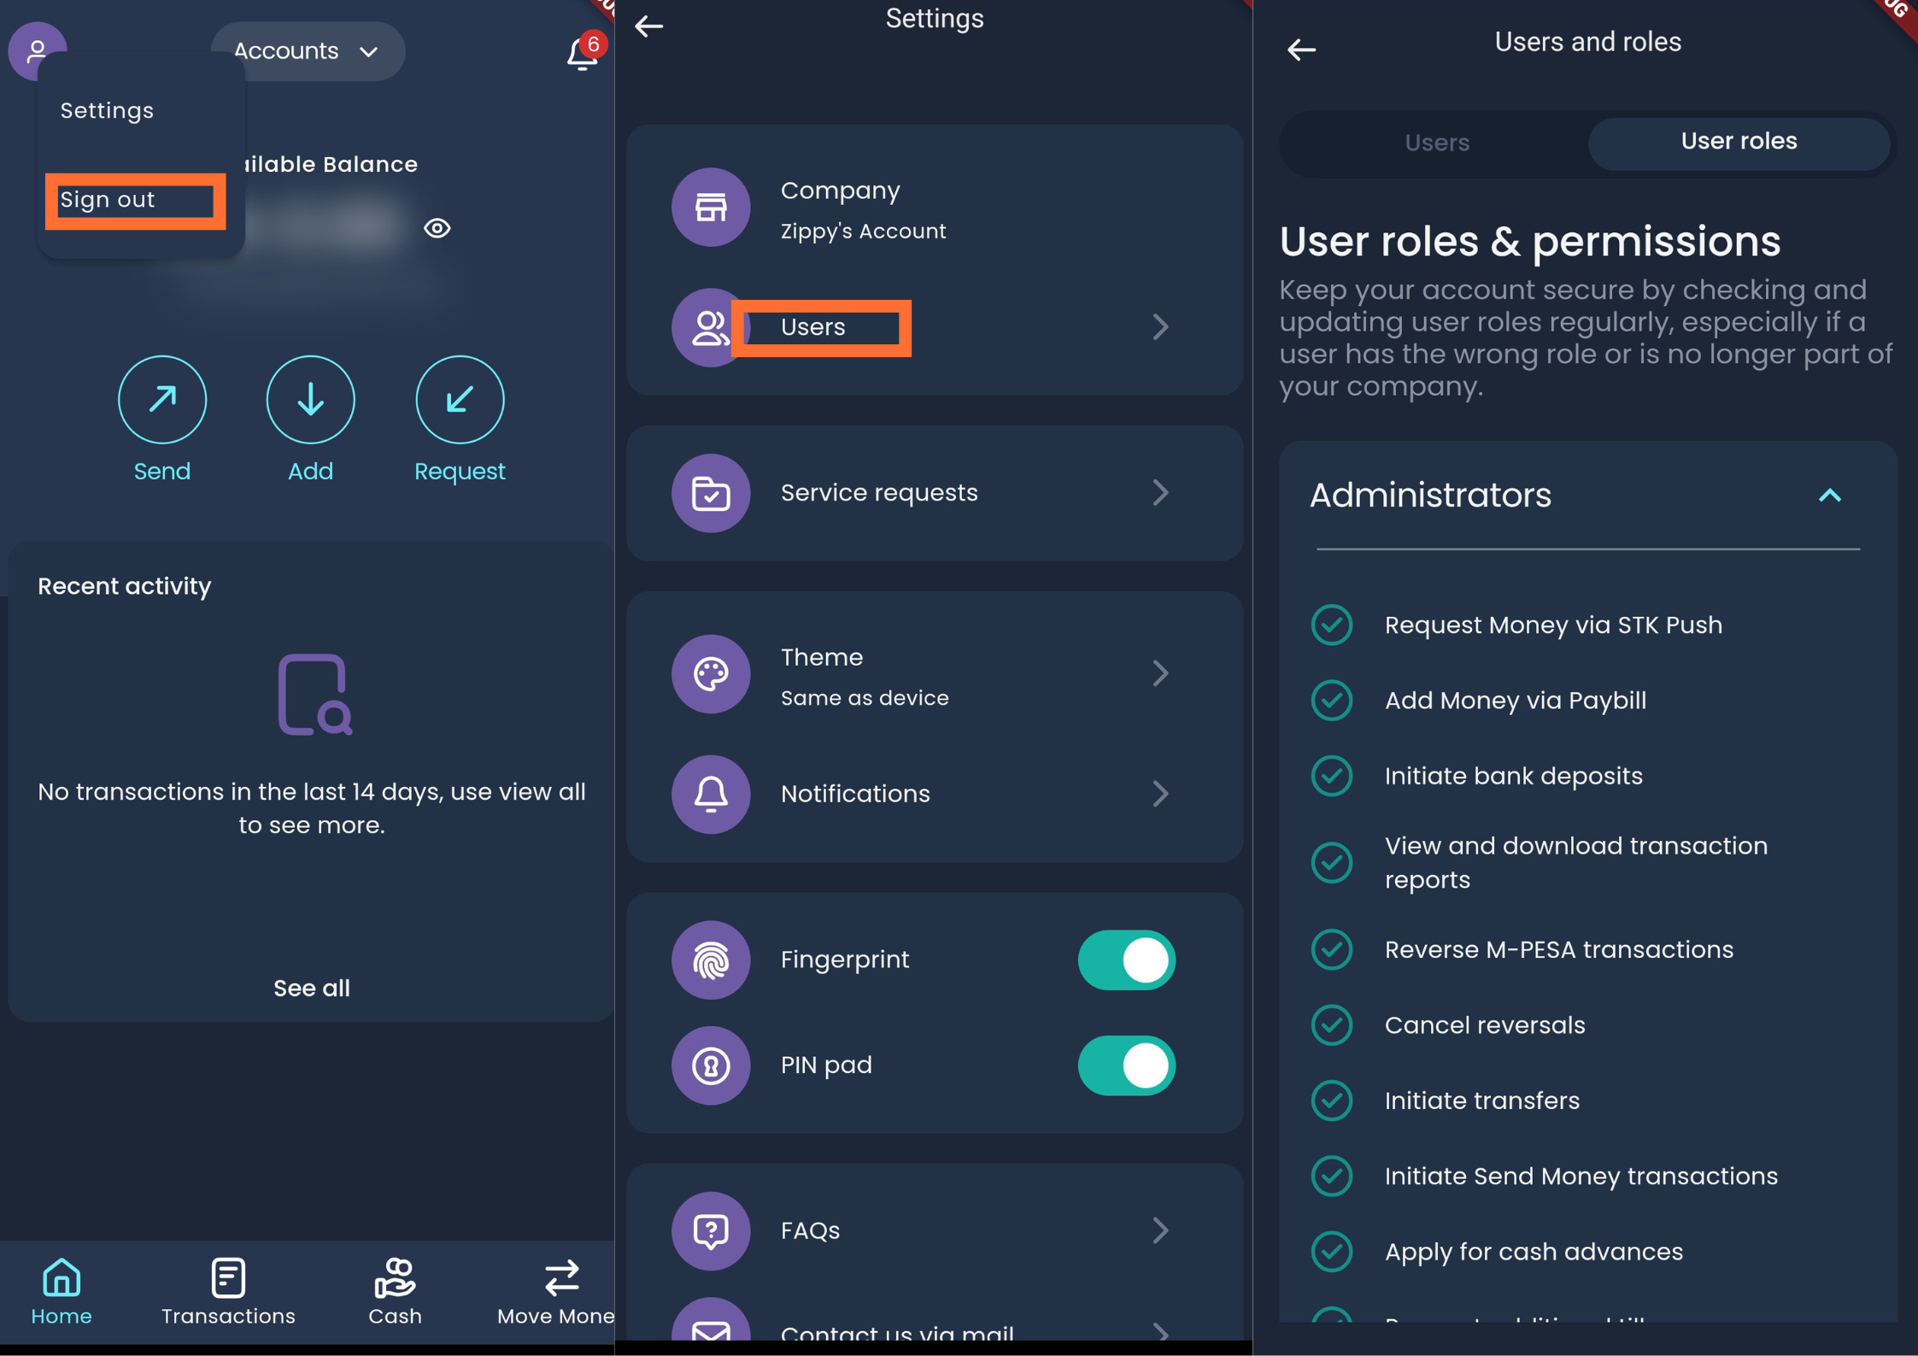Open the Accounts dropdown
Image resolution: width=1918 pixels, height=1356 pixels.
pyautogui.click(x=308, y=51)
